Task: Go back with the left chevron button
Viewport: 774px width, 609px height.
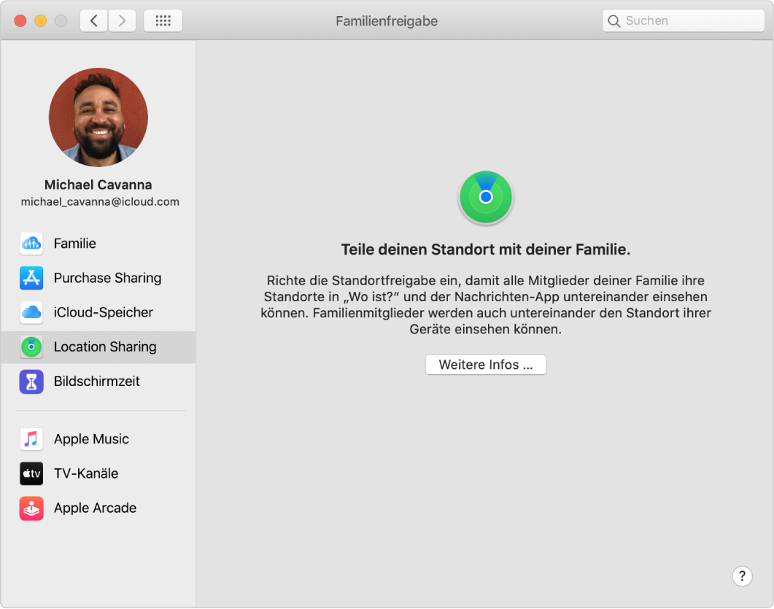Action: tap(94, 20)
